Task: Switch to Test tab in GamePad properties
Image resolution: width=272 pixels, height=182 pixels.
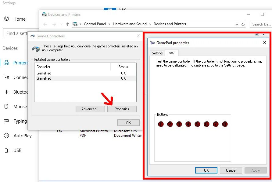Action: [x=171, y=53]
